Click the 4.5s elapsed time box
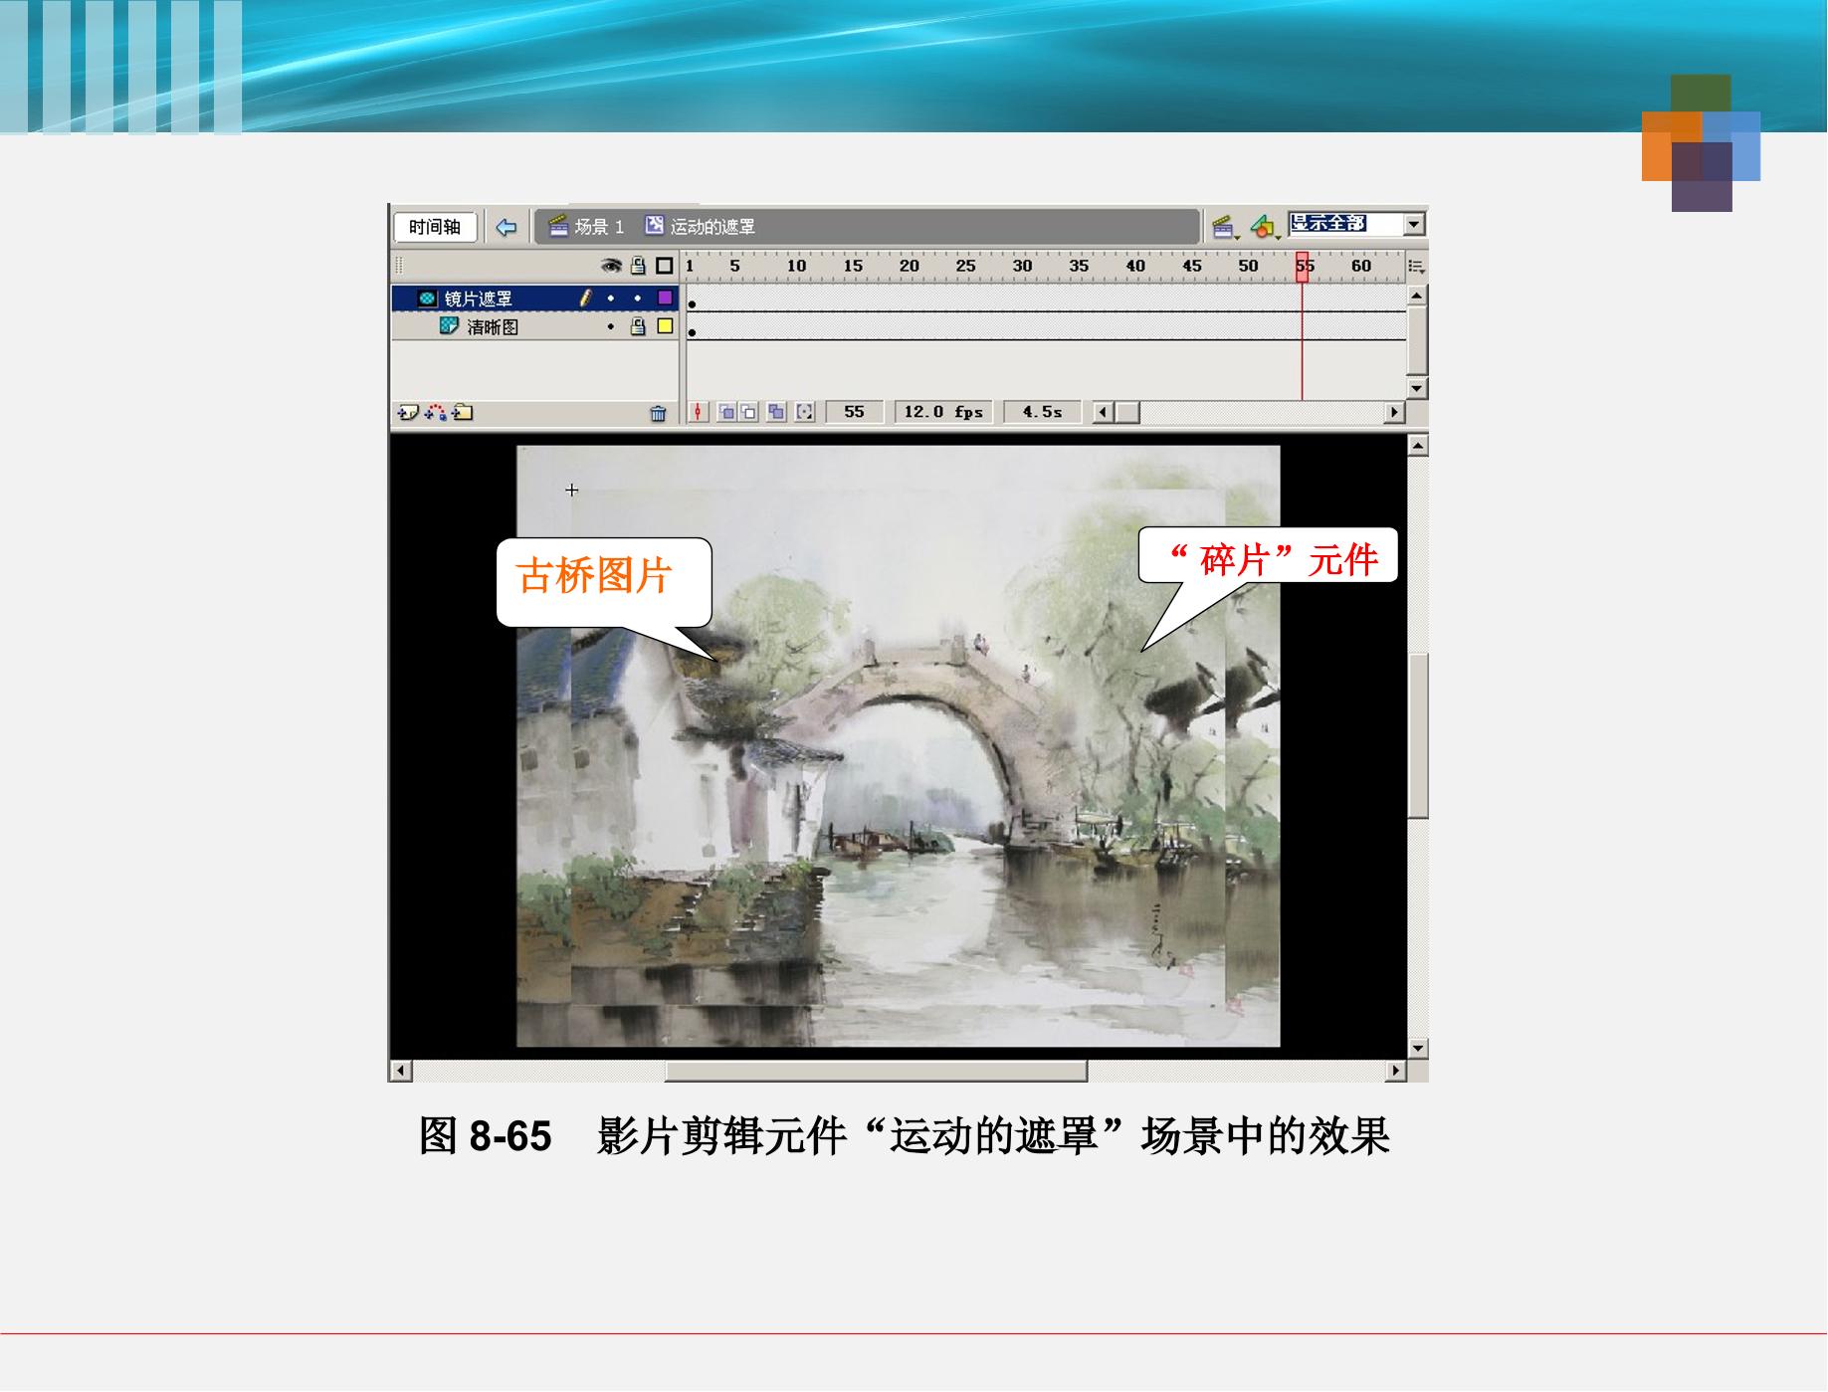The image size is (1828, 1392). [x=1042, y=412]
